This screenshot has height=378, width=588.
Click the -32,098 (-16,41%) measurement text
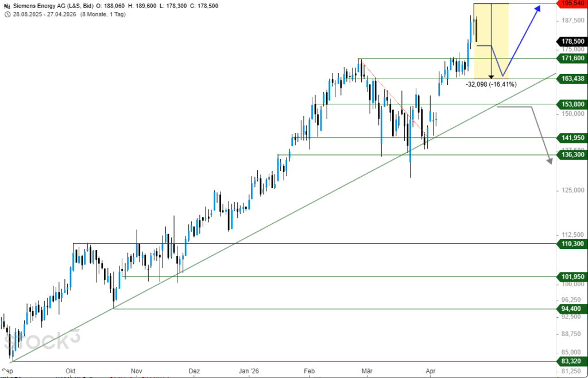491,84
